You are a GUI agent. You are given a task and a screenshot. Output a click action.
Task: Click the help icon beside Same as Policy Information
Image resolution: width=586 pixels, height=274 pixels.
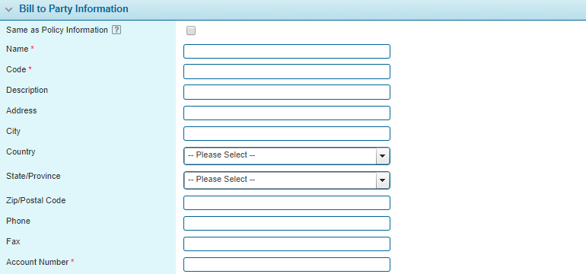point(116,30)
